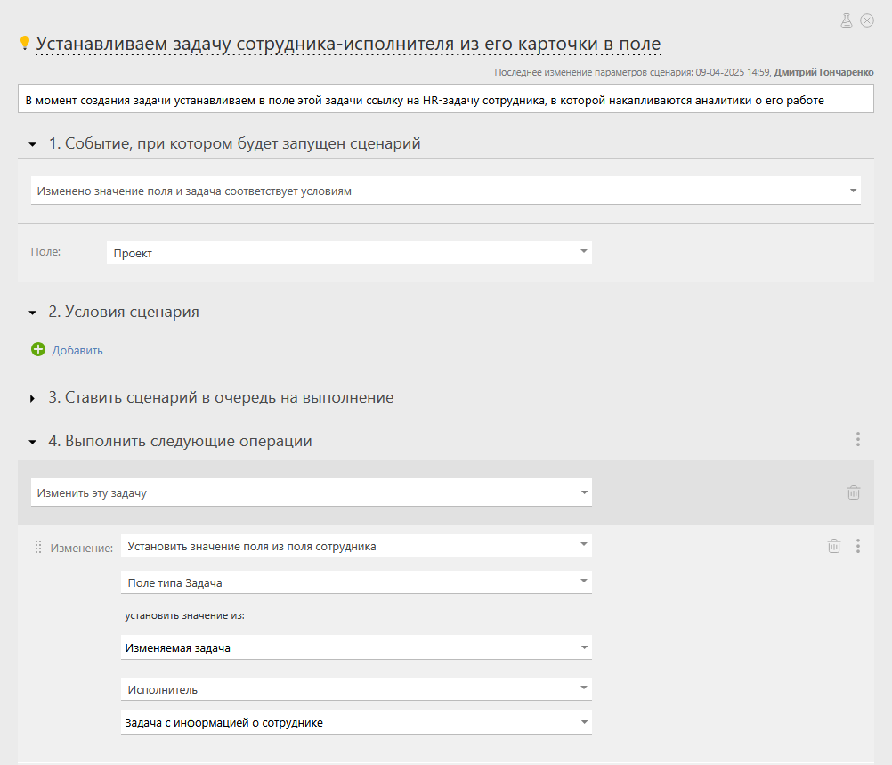
Task: Open dropdown 'Установить значение поля из поля сотрудника'
Action: [x=357, y=546]
